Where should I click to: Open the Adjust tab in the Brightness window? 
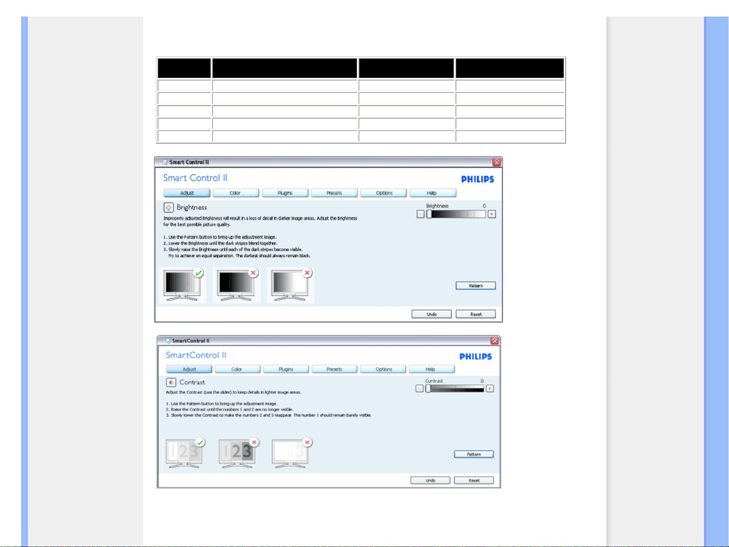(x=187, y=193)
